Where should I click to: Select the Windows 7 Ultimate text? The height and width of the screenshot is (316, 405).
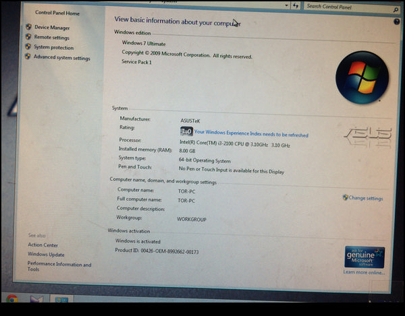[x=144, y=43]
